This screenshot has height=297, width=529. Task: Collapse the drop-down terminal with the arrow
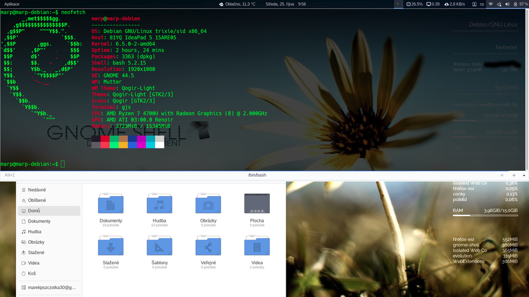pyautogui.click(x=524, y=175)
